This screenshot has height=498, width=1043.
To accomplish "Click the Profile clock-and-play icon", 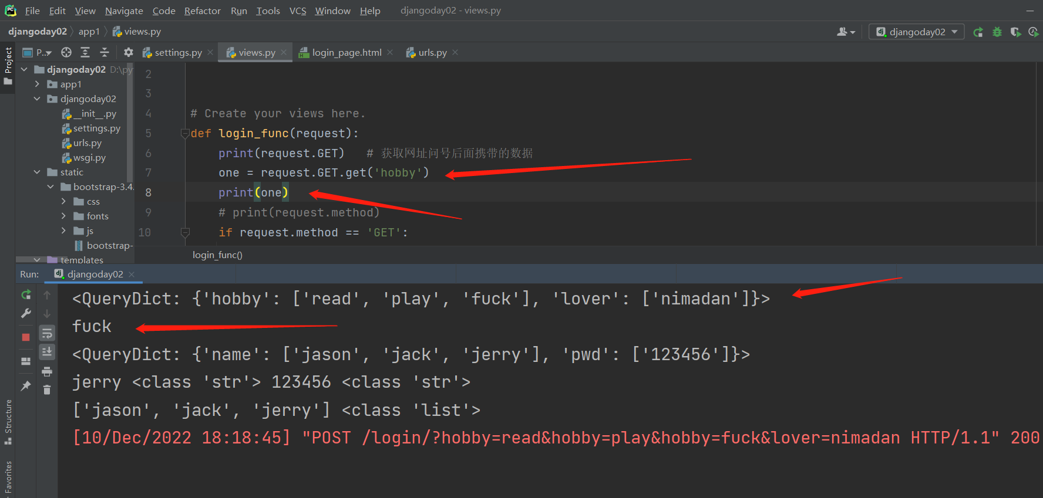I will (x=1034, y=32).
